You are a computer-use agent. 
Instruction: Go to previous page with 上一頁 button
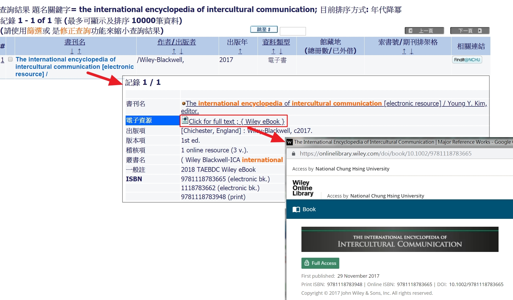(424, 31)
